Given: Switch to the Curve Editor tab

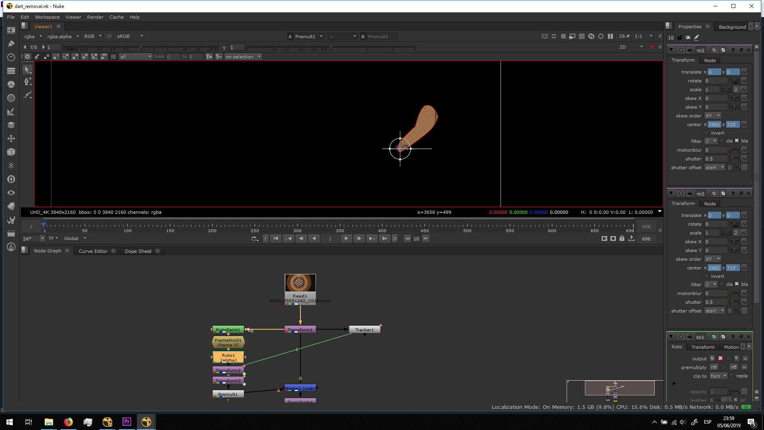Looking at the screenshot, I should pos(93,251).
